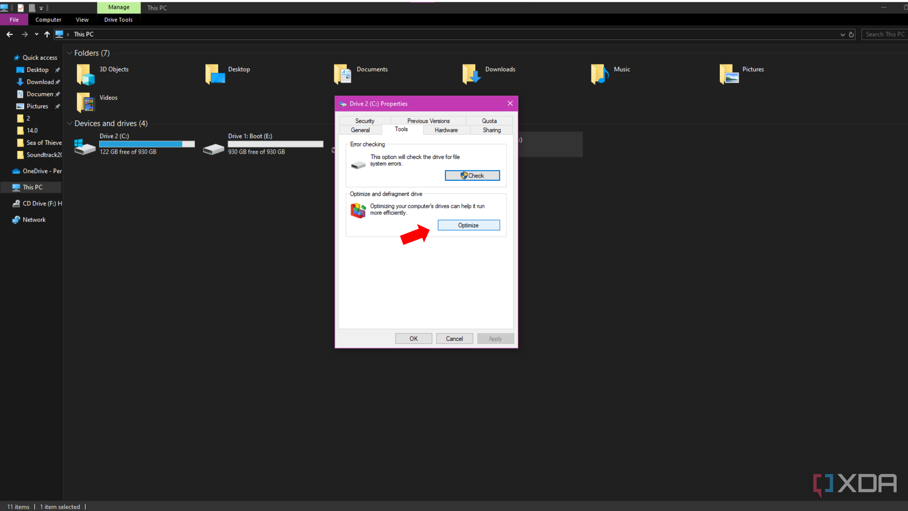Click the Drive Tools ribbon tab
The image size is (908, 511).
pyautogui.click(x=119, y=19)
